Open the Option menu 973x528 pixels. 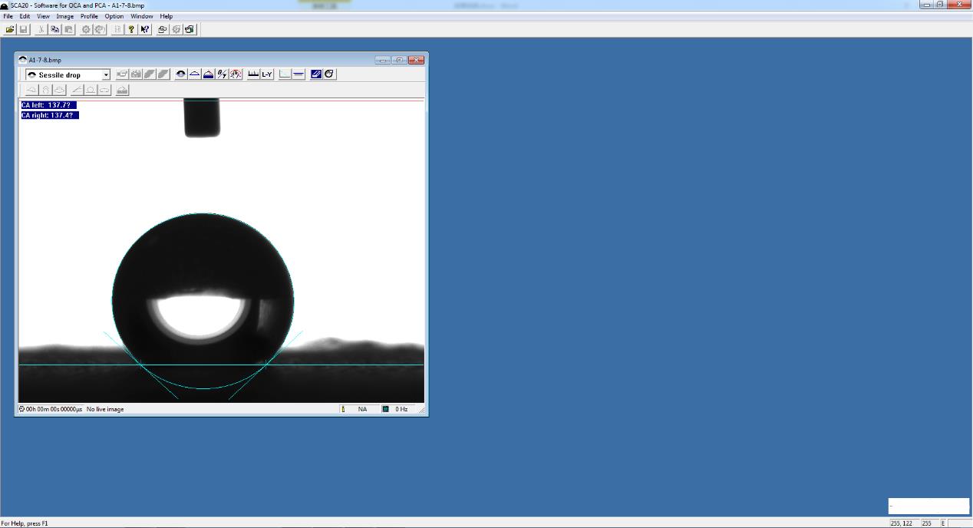tap(114, 16)
